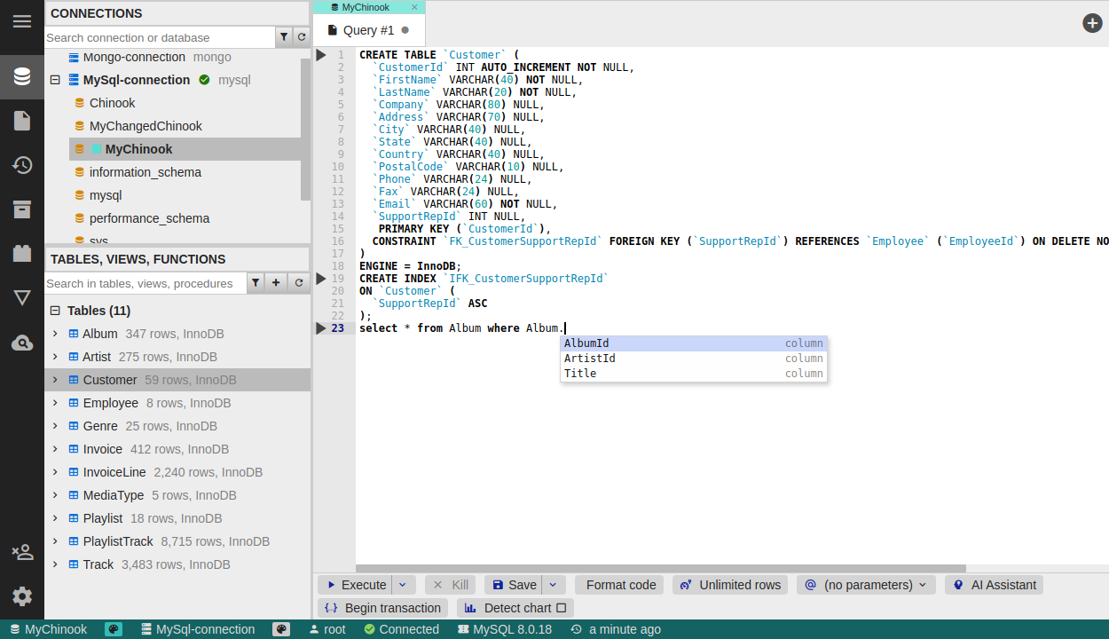Collapse the Tables (11) group
Screen dimensions: 1109x639
tap(55, 311)
